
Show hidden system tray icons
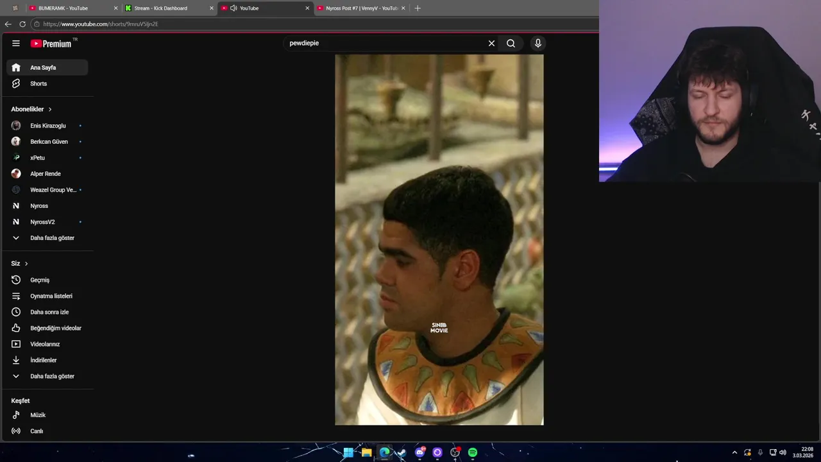[x=734, y=452]
